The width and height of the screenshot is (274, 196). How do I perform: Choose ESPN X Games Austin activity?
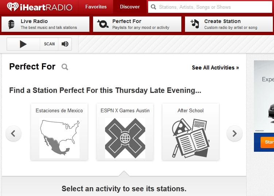(125, 132)
